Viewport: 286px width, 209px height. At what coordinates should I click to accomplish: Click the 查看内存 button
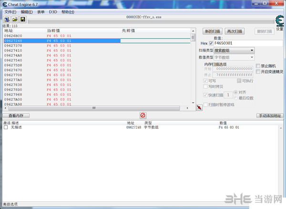(x=16, y=115)
